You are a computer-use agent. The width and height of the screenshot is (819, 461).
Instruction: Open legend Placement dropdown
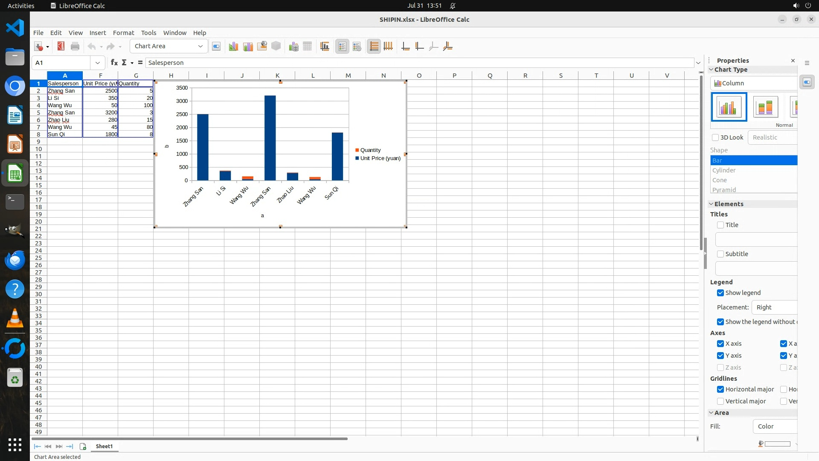tap(774, 307)
